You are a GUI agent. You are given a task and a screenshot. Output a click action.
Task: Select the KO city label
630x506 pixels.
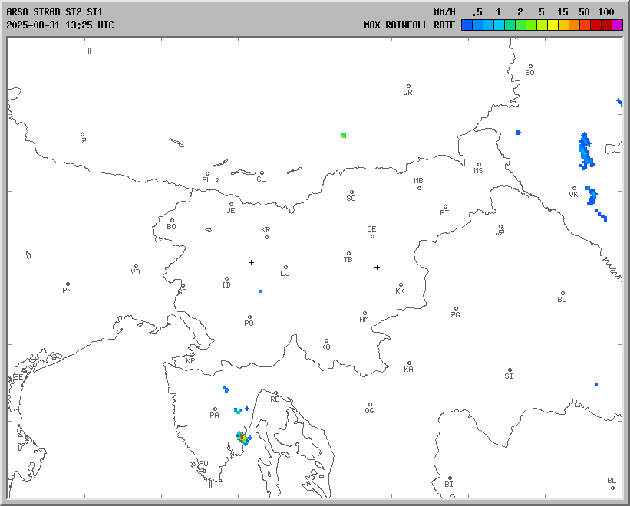(326, 347)
